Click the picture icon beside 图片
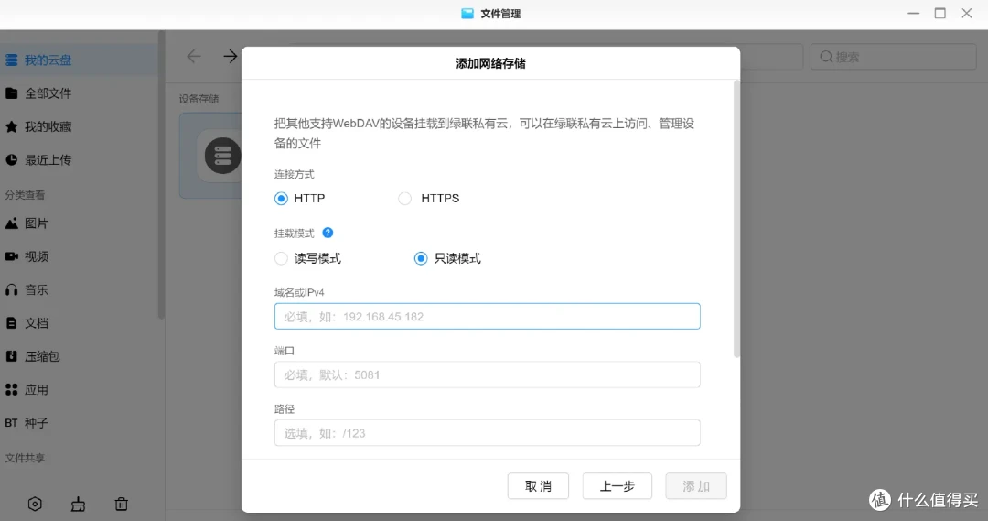This screenshot has width=988, height=521. [x=11, y=223]
